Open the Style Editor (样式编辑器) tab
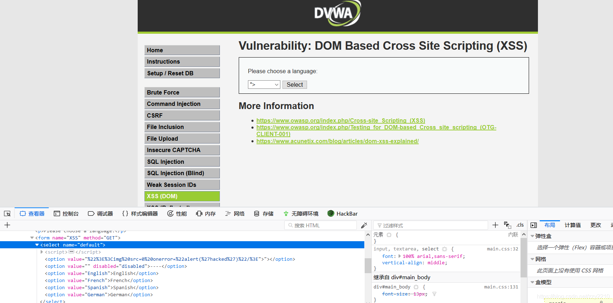 140,213
